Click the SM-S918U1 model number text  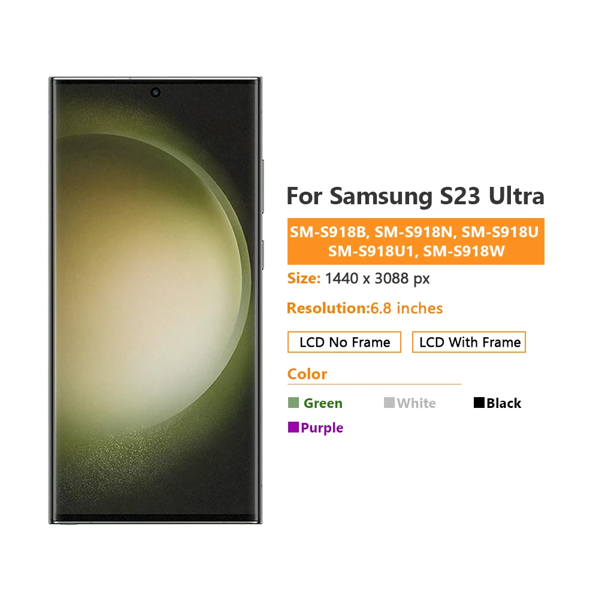[x=371, y=251]
